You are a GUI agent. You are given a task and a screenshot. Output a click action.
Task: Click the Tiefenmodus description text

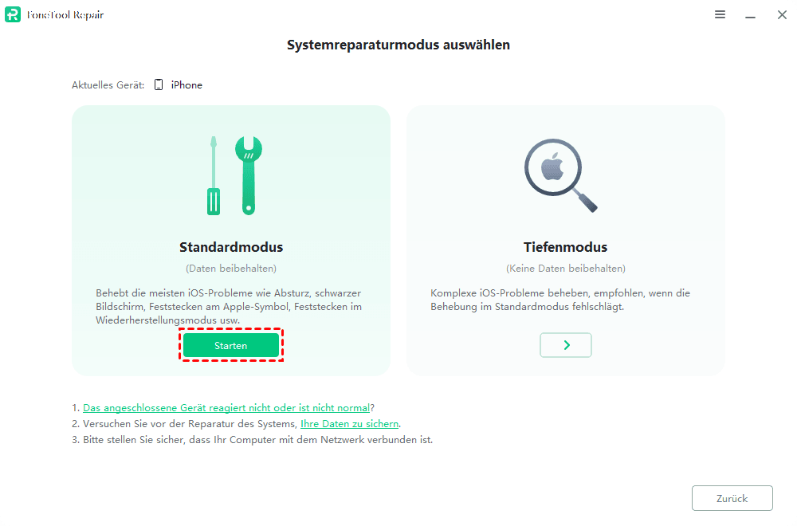click(x=560, y=300)
